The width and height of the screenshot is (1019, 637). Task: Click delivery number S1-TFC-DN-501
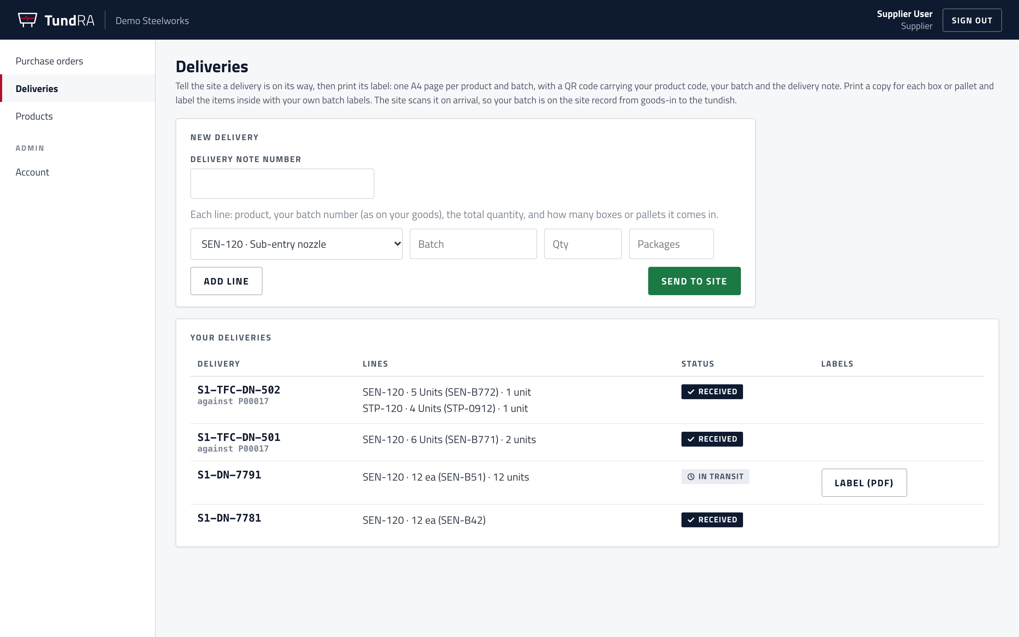pos(239,437)
